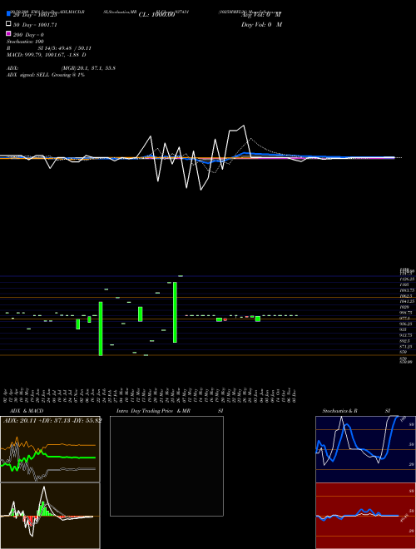This screenshot has height=549, width=416.
Task: Select the 50 Day - 1001.71 label
Action: point(35,25)
